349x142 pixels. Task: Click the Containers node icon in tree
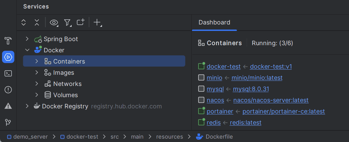pos(48,61)
